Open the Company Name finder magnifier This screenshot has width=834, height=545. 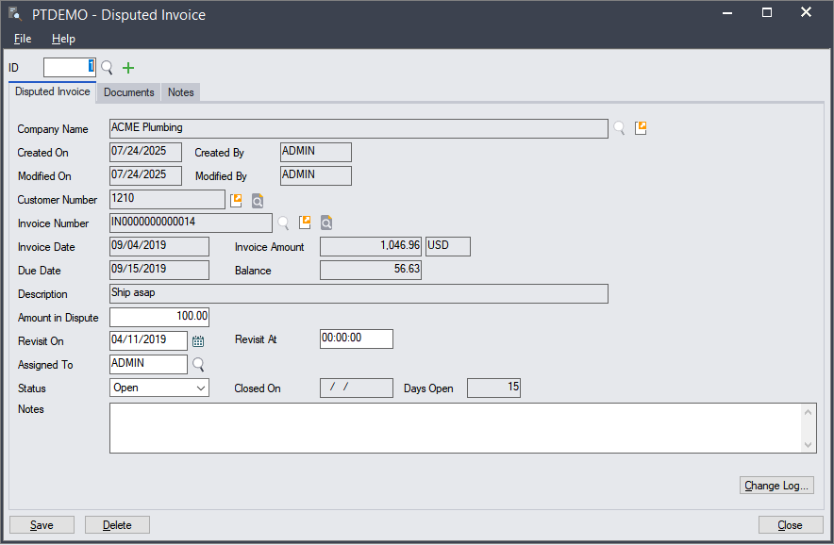[x=619, y=128]
